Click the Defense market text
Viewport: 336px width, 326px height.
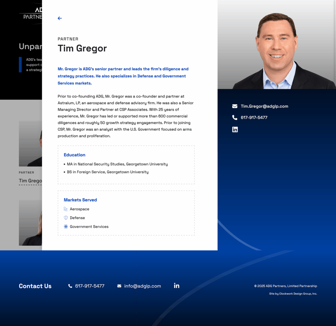pos(77,218)
